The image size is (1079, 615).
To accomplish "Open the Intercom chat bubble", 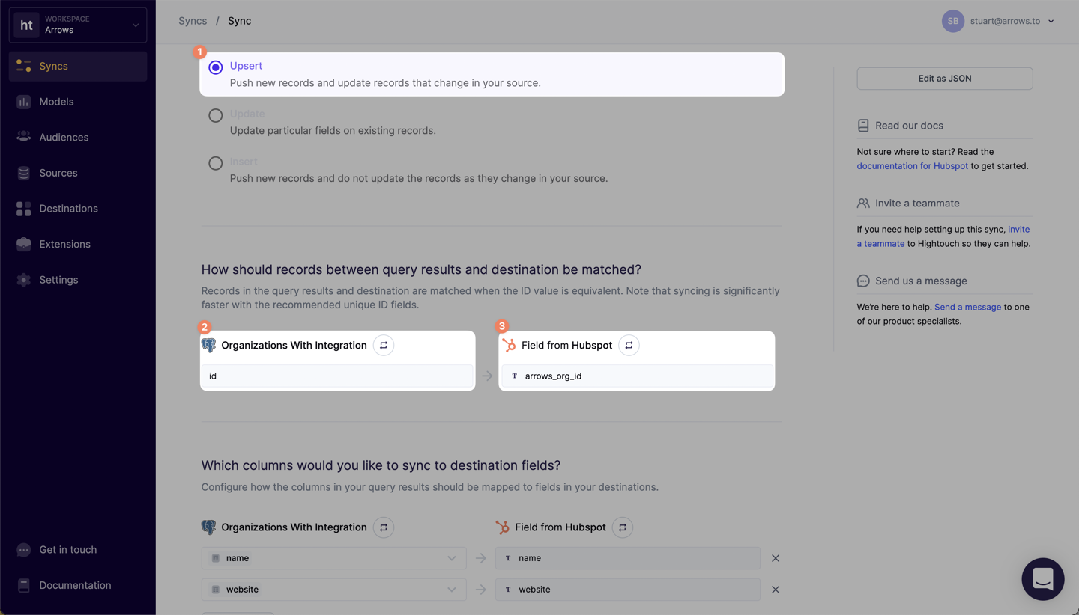I will 1043,579.
